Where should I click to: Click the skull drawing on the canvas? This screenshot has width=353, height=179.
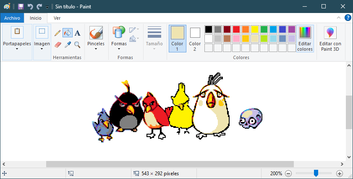pyautogui.click(x=251, y=118)
